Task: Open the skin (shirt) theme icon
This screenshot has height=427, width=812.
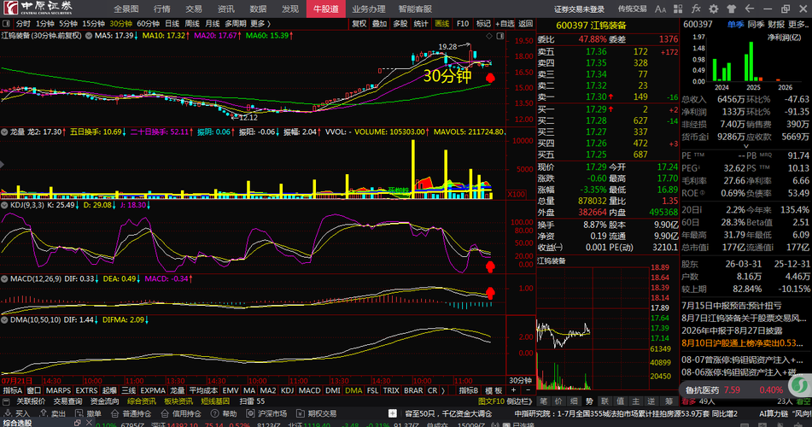Action: tap(731, 9)
